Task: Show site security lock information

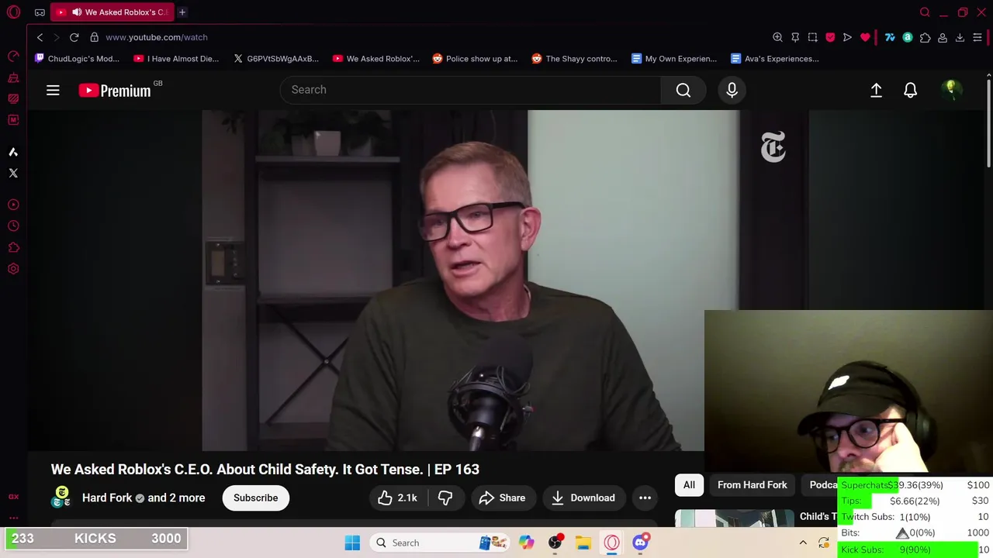Action: [x=94, y=37]
